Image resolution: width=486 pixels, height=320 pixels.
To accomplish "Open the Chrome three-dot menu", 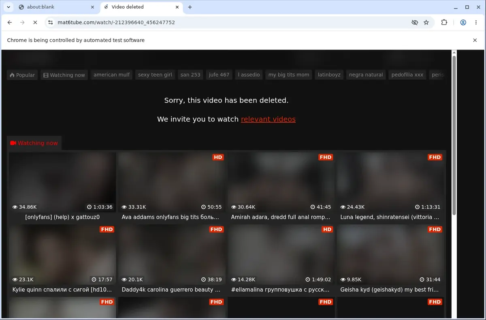I will (476, 23).
